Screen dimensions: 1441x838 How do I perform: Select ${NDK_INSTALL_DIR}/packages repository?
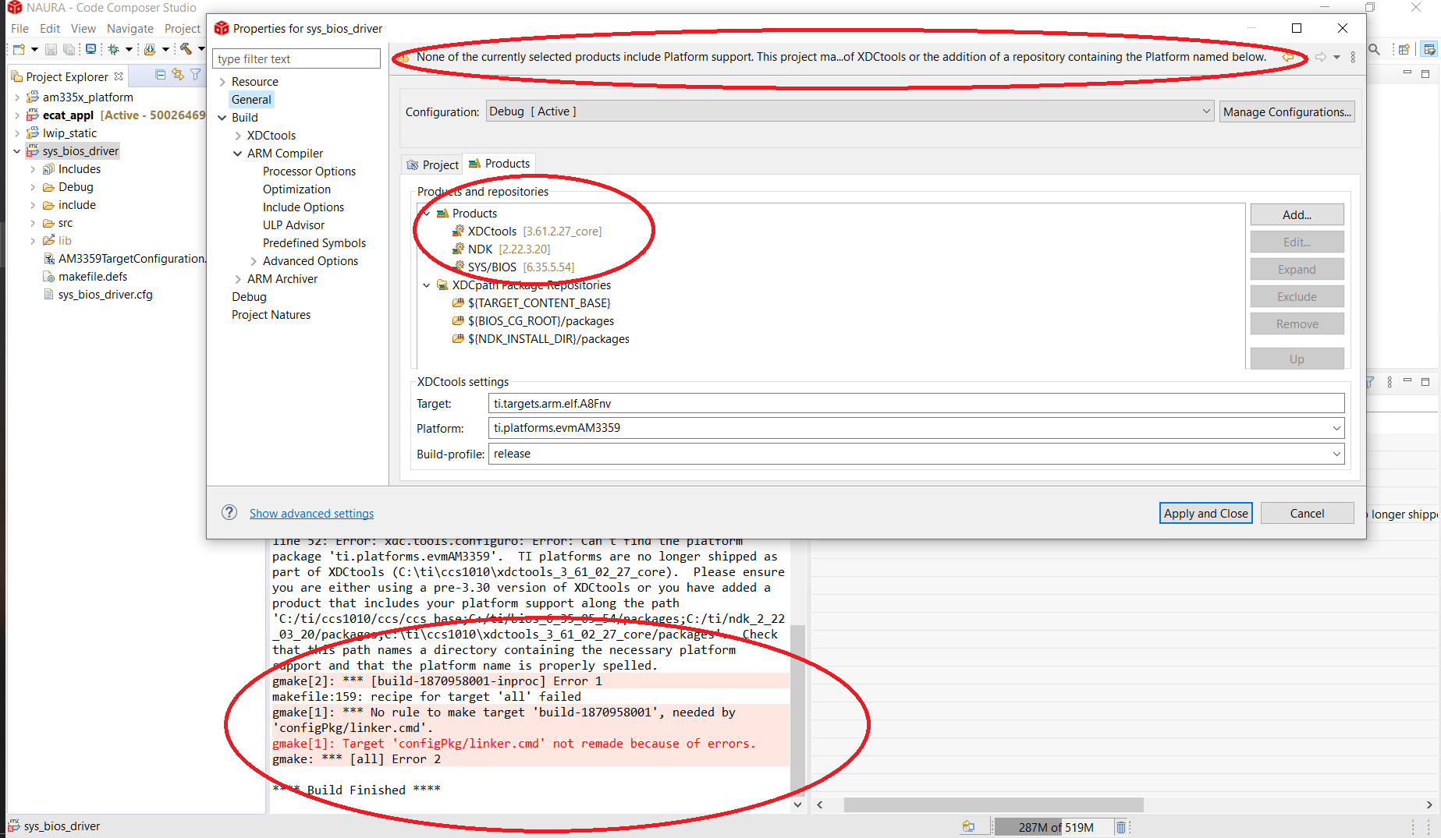(x=541, y=338)
